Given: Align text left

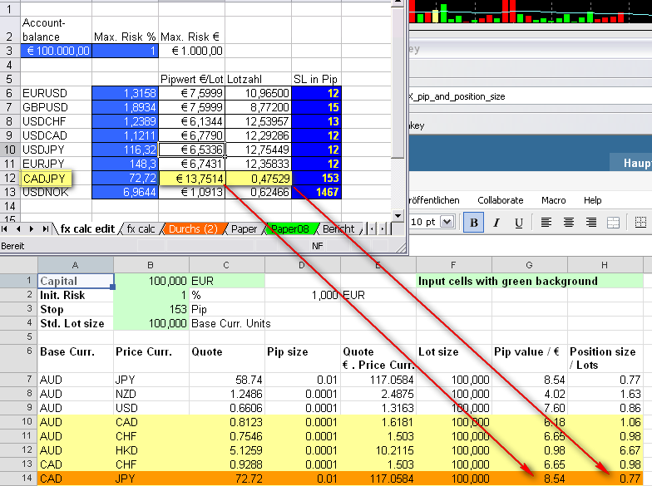Looking at the screenshot, I should click(547, 222).
